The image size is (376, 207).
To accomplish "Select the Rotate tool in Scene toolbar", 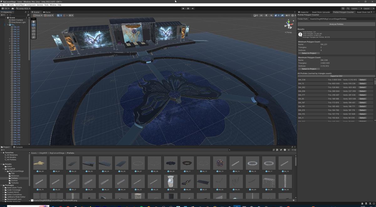I will pyautogui.click(x=34, y=28).
